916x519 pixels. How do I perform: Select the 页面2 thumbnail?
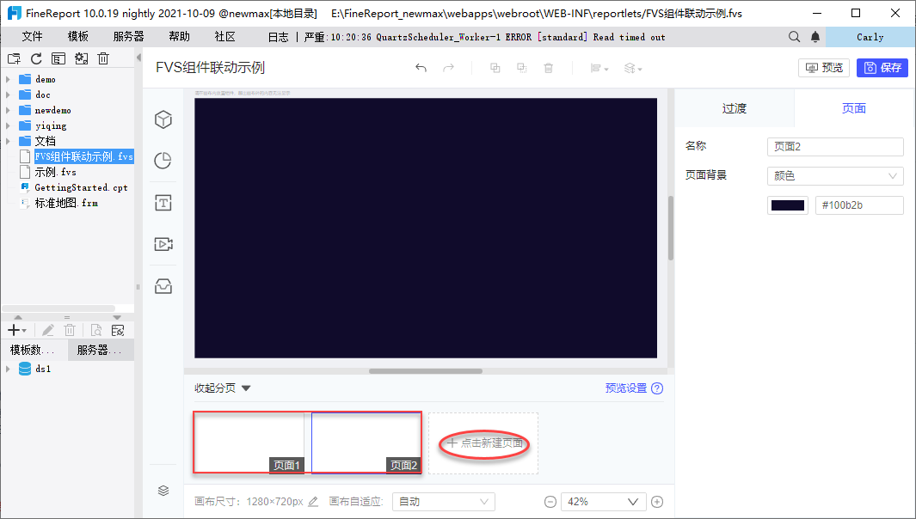pos(366,443)
